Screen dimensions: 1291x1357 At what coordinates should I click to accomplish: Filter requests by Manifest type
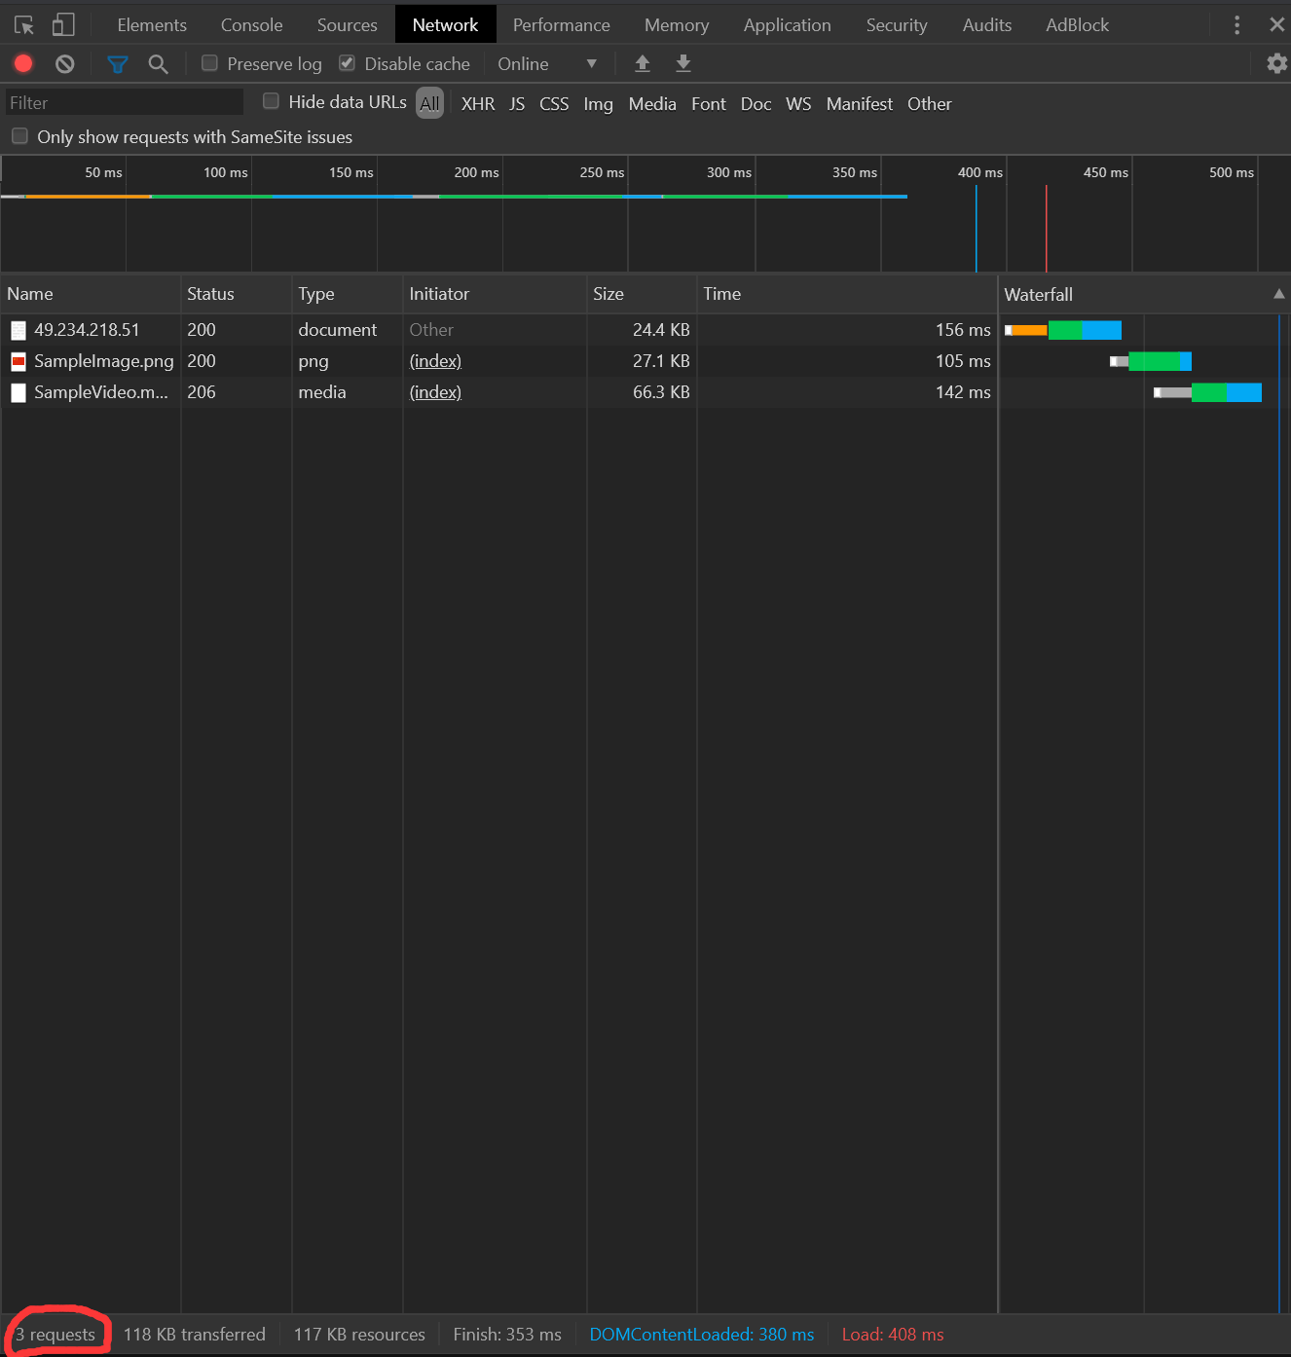coord(860,104)
